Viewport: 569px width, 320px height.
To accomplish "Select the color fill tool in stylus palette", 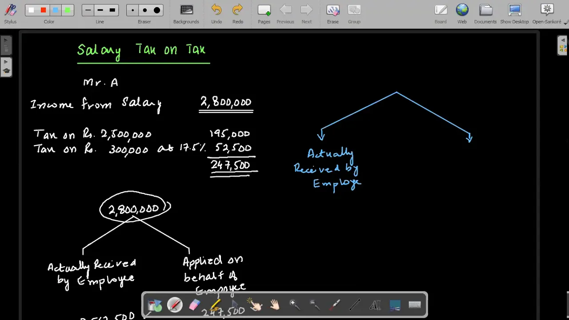I will pyautogui.click(x=155, y=305).
